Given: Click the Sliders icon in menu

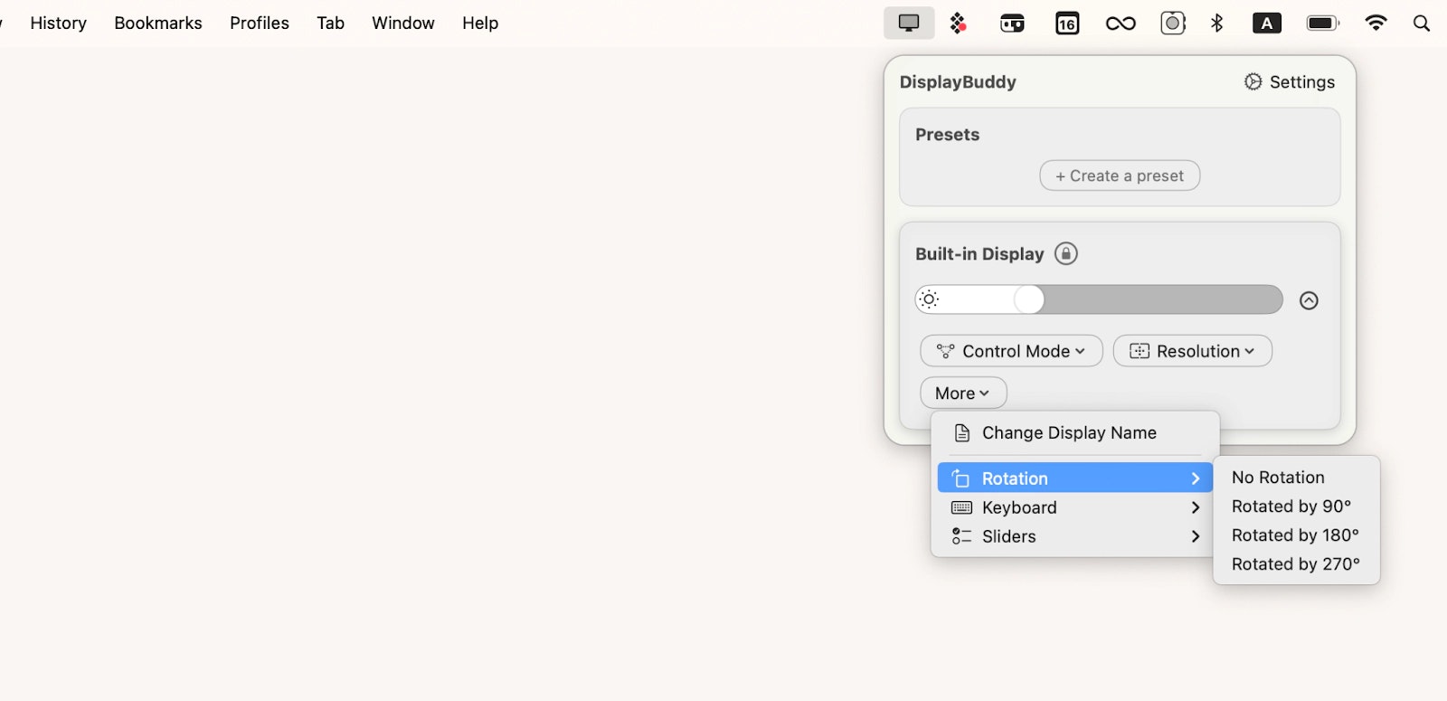Looking at the screenshot, I should (x=961, y=536).
